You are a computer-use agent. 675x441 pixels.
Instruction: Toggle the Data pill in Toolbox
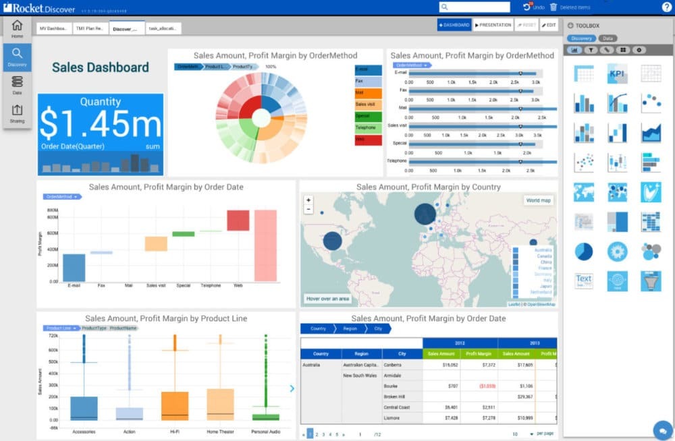(608, 38)
